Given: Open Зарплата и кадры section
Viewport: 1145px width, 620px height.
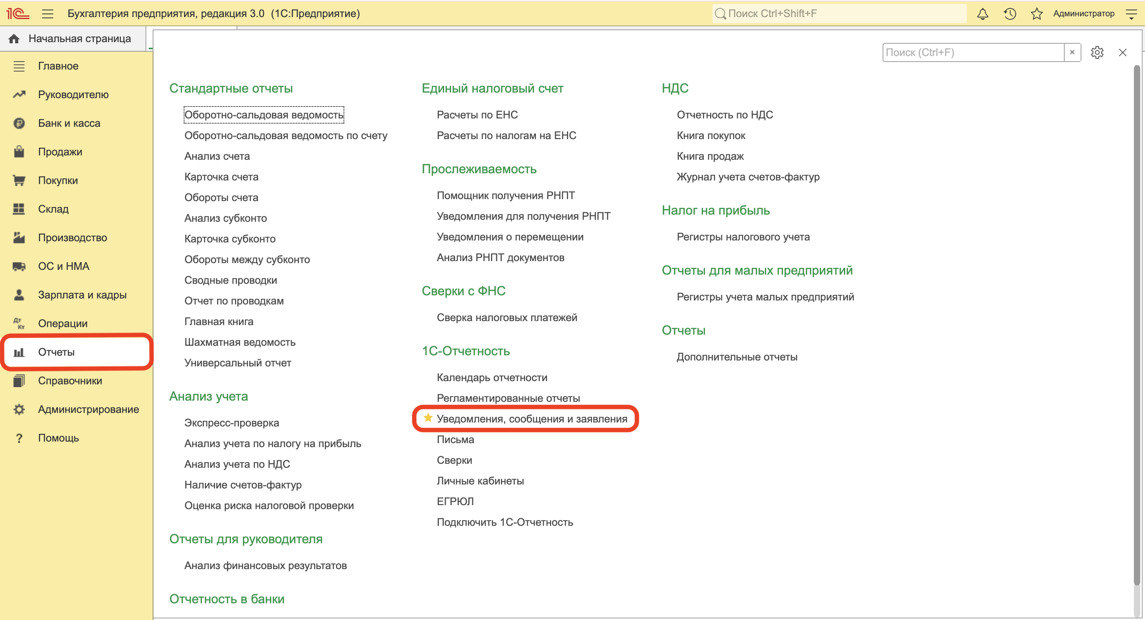Looking at the screenshot, I should pos(82,294).
